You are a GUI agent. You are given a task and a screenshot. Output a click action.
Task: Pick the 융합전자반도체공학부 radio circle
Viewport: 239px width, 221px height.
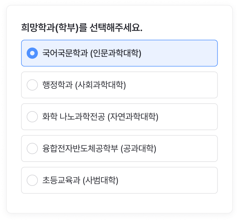pos(32,148)
